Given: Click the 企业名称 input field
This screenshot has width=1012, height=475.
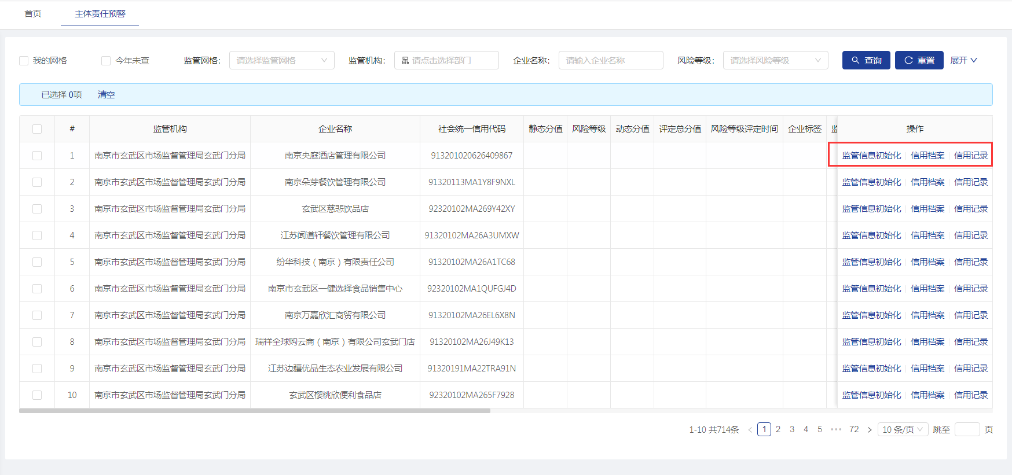Looking at the screenshot, I should 610,60.
